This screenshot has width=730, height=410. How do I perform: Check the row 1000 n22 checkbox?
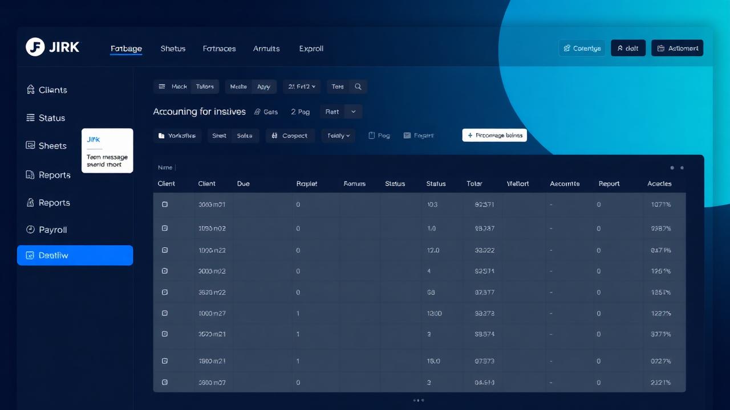click(x=165, y=250)
